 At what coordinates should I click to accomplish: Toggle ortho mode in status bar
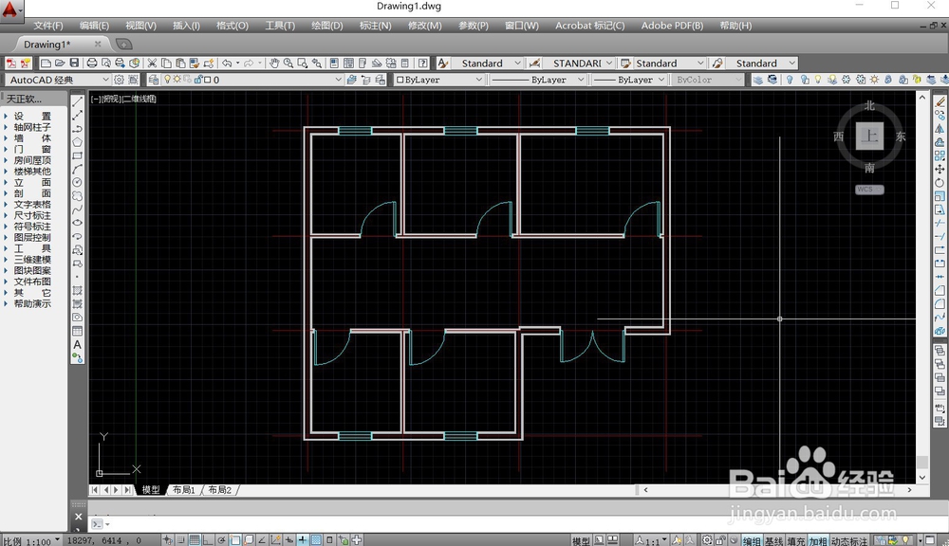[207, 540]
